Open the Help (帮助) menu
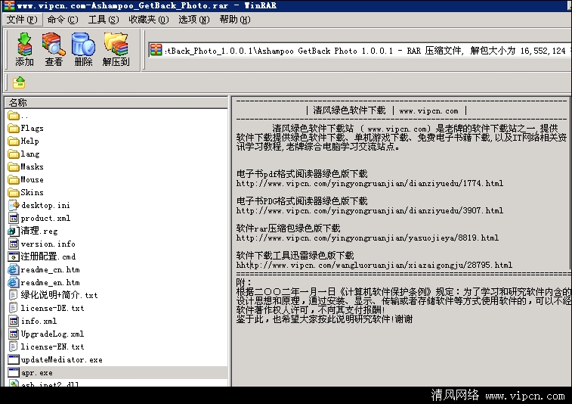572x404 pixels. point(234,20)
